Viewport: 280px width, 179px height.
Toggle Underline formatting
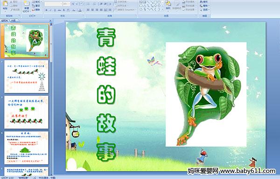click(55, 10)
